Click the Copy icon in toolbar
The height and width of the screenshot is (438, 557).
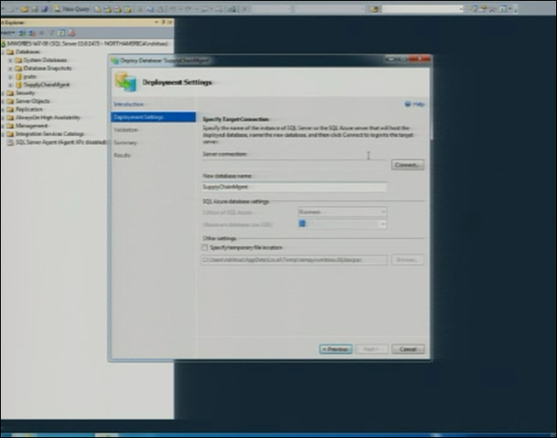pos(150,10)
